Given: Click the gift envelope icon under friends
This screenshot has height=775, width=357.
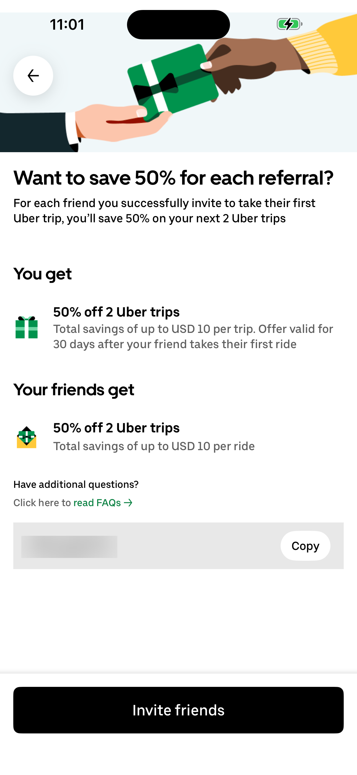Looking at the screenshot, I should tap(27, 437).
